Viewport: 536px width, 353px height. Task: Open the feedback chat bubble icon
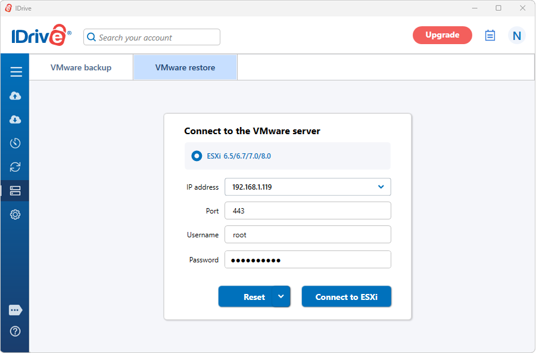point(15,310)
